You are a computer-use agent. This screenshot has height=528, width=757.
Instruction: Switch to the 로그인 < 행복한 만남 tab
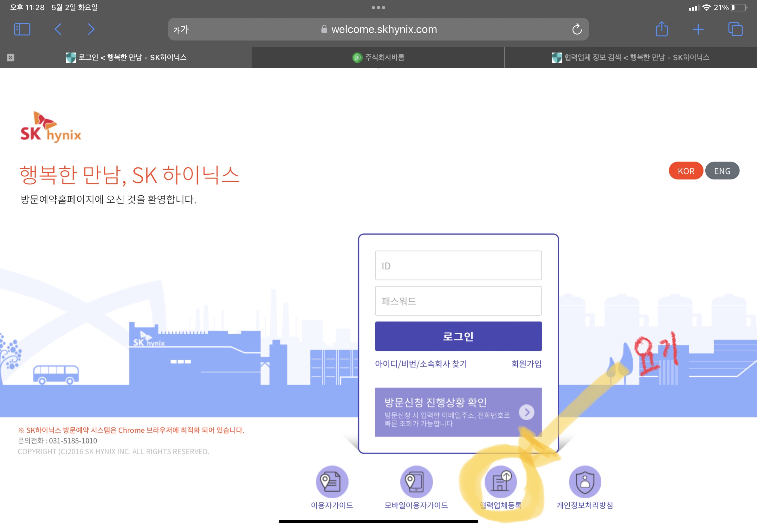click(126, 58)
